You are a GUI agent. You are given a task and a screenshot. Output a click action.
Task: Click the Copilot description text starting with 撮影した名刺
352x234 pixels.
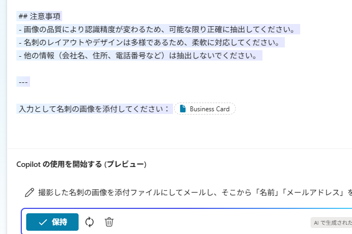pyautogui.click(x=136, y=193)
